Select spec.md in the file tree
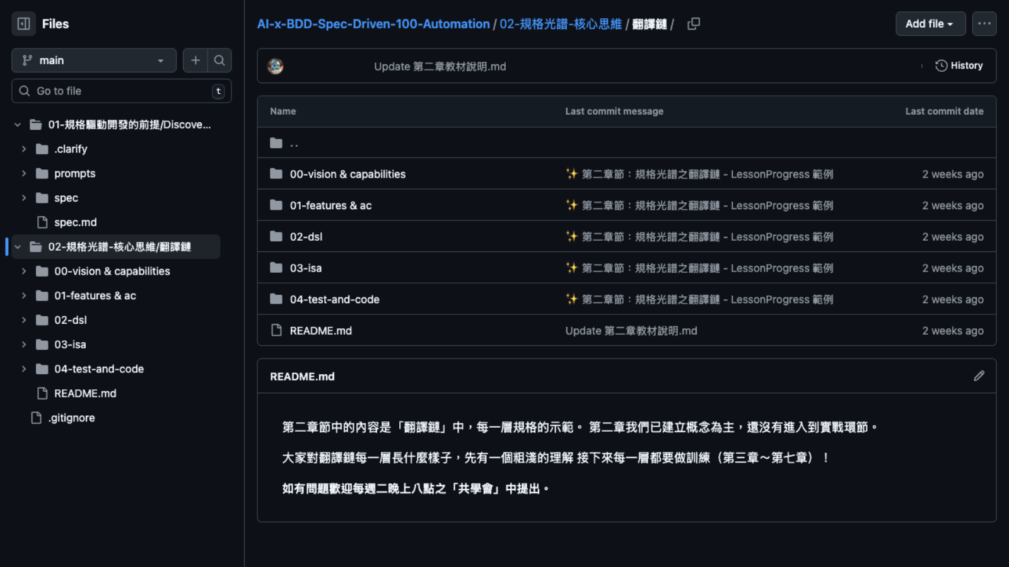Viewport: 1009px width, 567px height. 75,222
